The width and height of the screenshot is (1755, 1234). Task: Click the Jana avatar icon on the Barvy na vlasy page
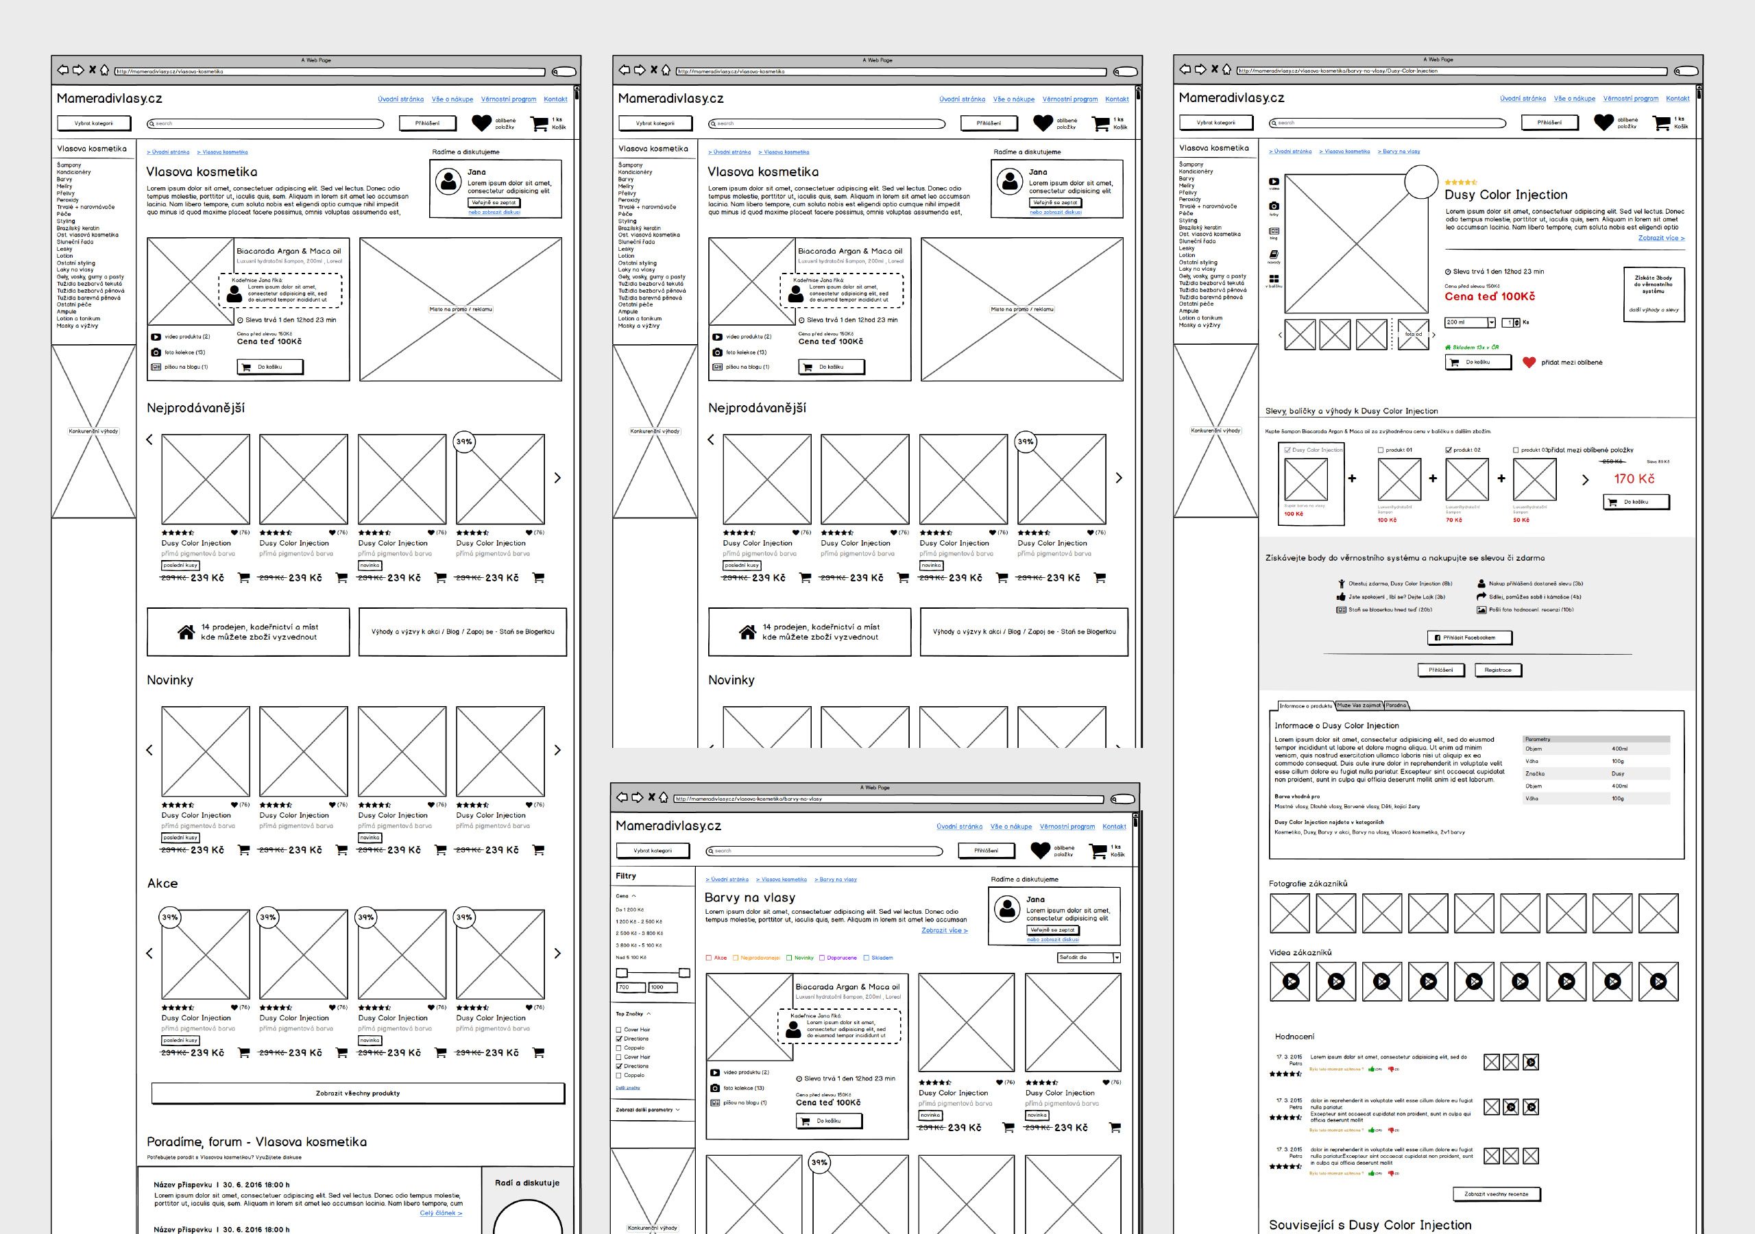coord(1008,908)
